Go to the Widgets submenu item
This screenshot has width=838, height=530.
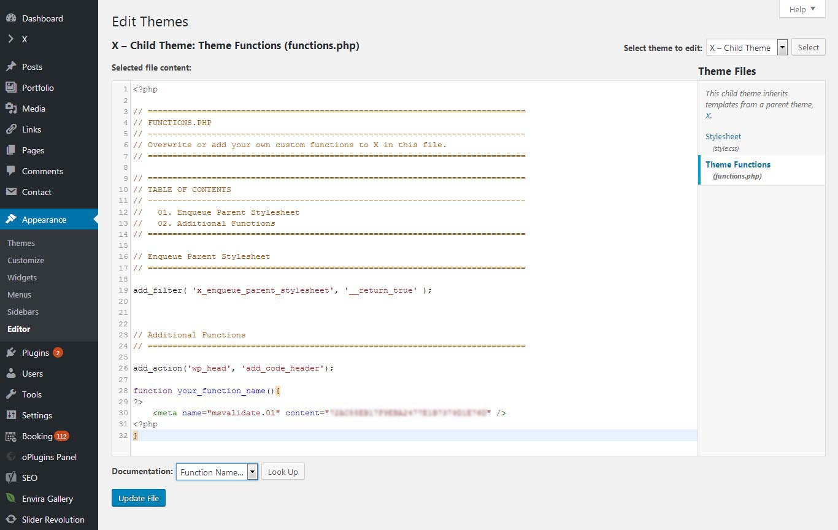click(x=22, y=277)
